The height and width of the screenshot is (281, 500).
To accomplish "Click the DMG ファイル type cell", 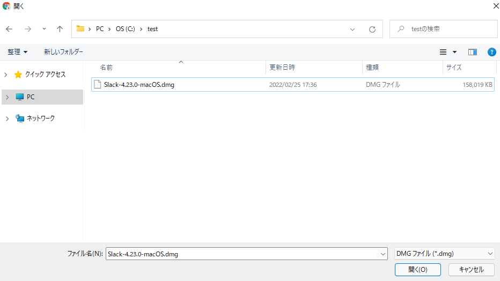I will point(383,85).
